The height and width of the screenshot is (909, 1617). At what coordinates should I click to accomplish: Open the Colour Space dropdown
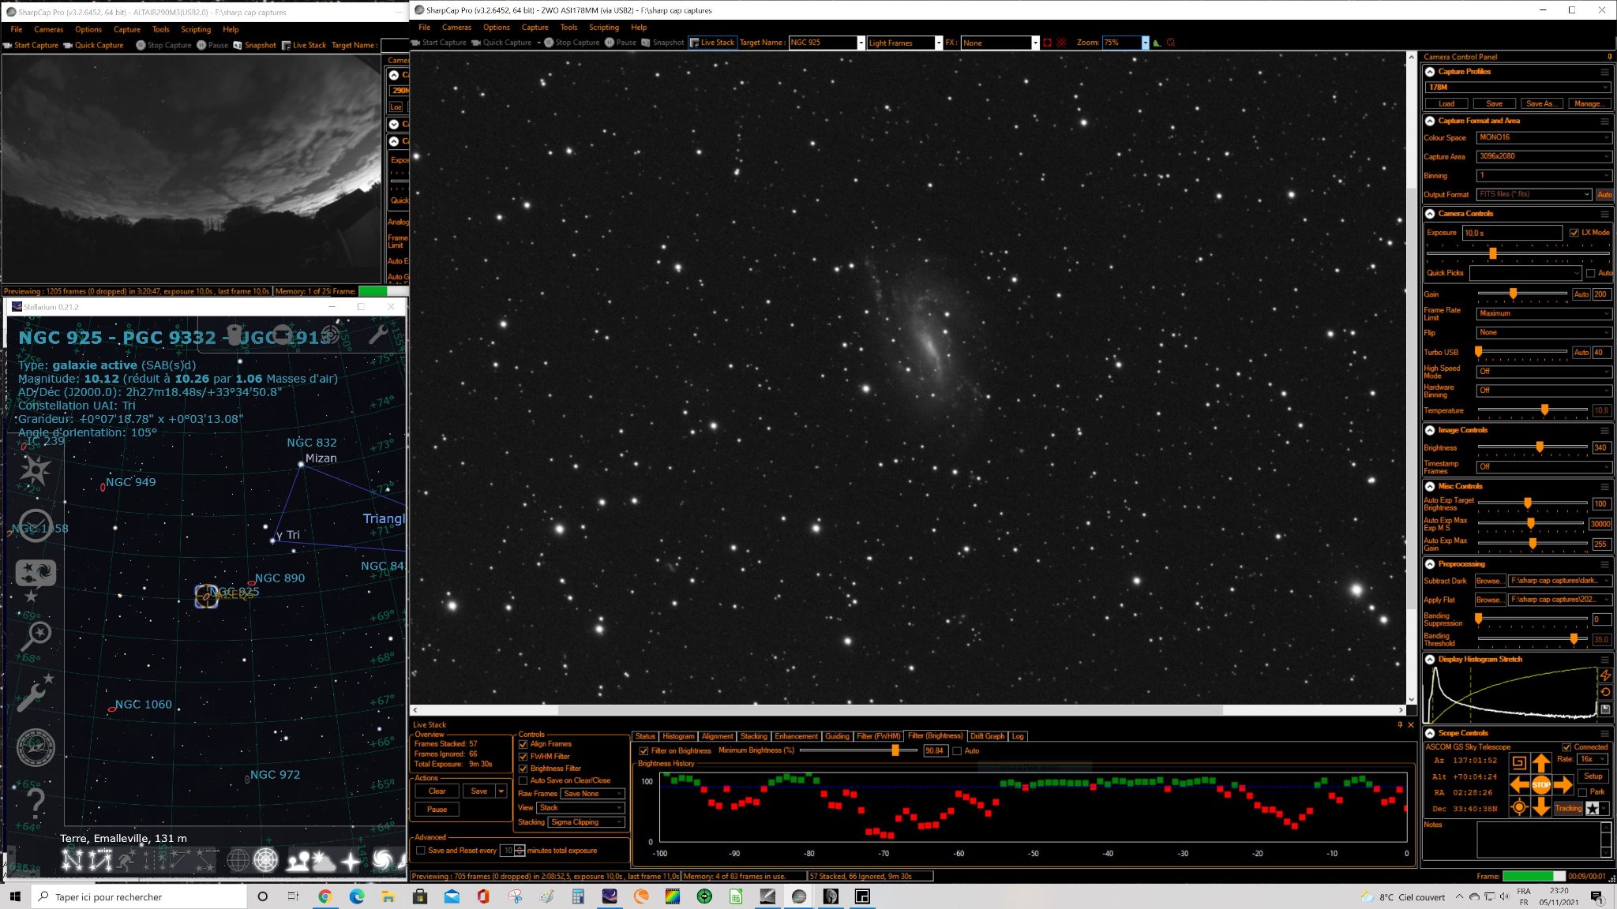click(x=1544, y=137)
